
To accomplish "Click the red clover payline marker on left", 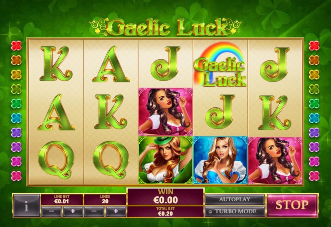I will [x=16, y=46].
